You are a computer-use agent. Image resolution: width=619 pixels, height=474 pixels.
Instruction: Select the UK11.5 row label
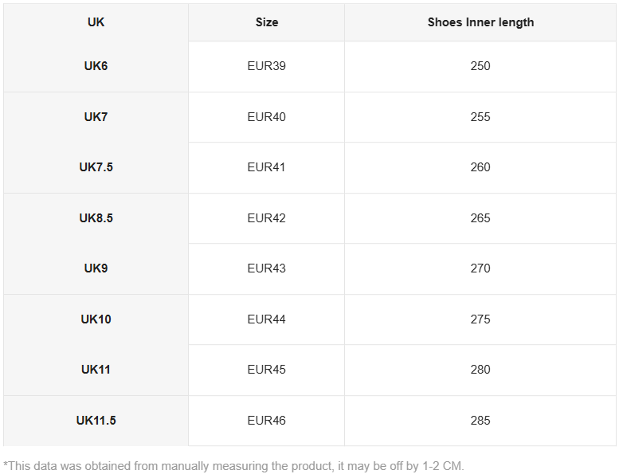(x=96, y=421)
